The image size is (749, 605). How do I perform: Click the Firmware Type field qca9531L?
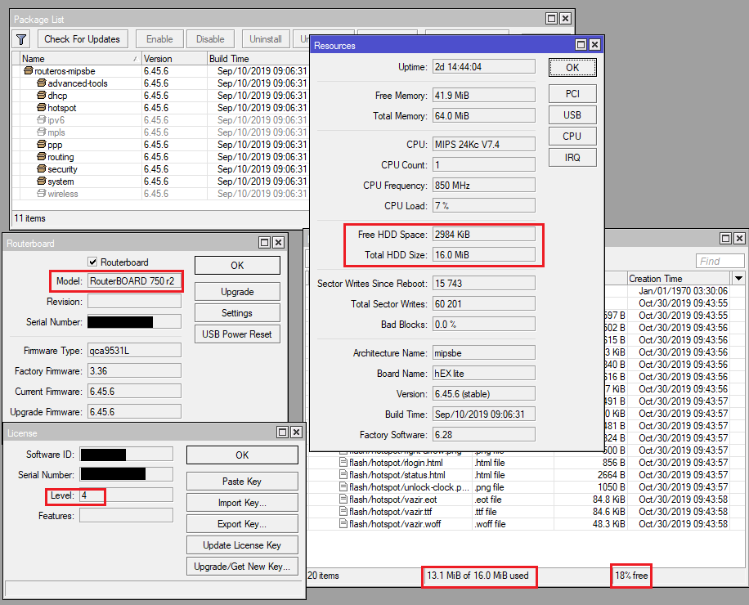(x=134, y=351)
